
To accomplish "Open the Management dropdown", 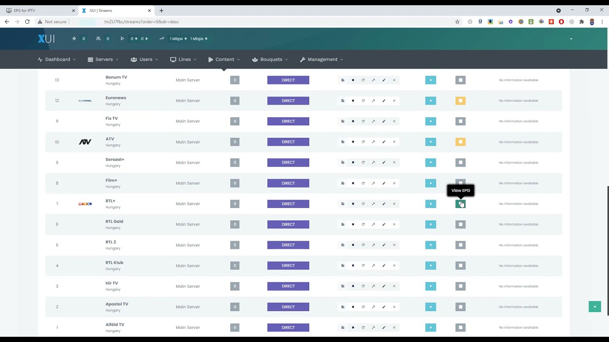I will point(322,59).
